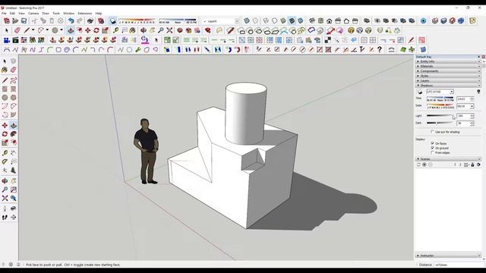Open the arrow dropdown beside the Line tool

coord(33,30)
